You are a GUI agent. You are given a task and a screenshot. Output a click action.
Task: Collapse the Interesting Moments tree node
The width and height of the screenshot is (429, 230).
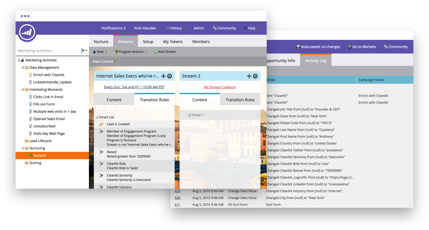[x=22, y=89]
